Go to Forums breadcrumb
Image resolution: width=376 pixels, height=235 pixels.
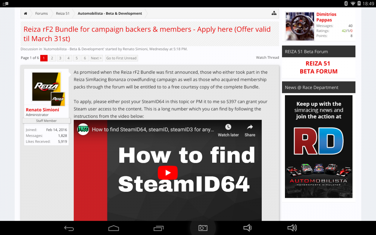click(x=41, y=13)
